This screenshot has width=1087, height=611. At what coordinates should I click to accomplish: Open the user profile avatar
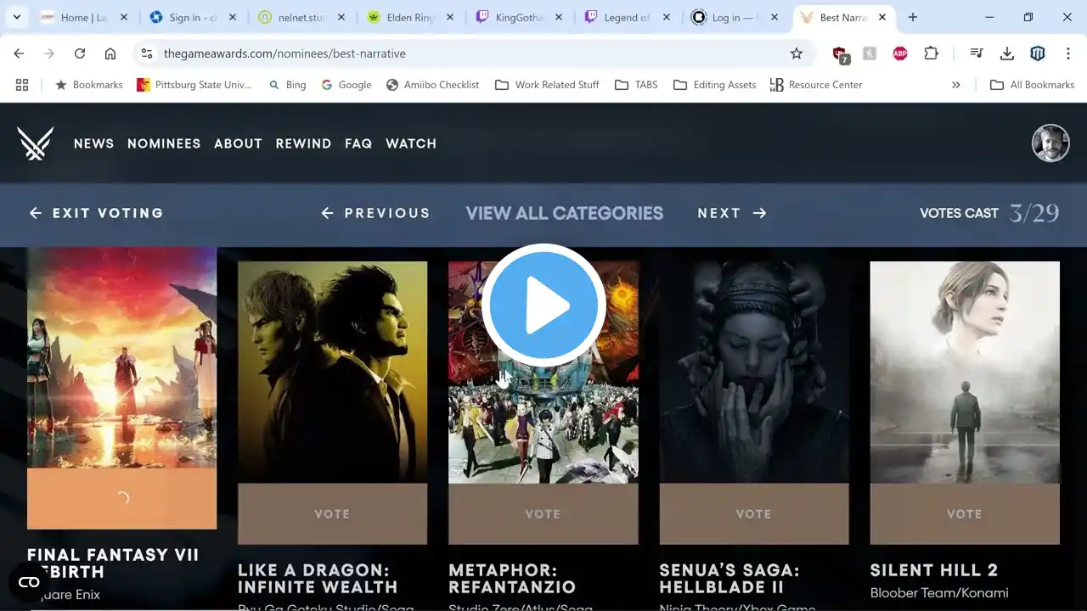coord(1050,143)
